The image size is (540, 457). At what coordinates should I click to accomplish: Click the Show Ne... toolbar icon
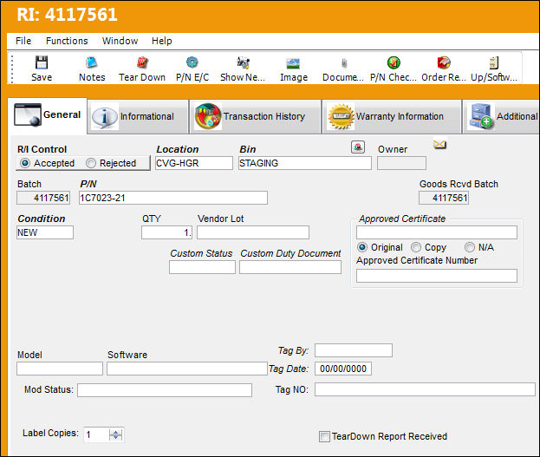(x=243, y=62)
